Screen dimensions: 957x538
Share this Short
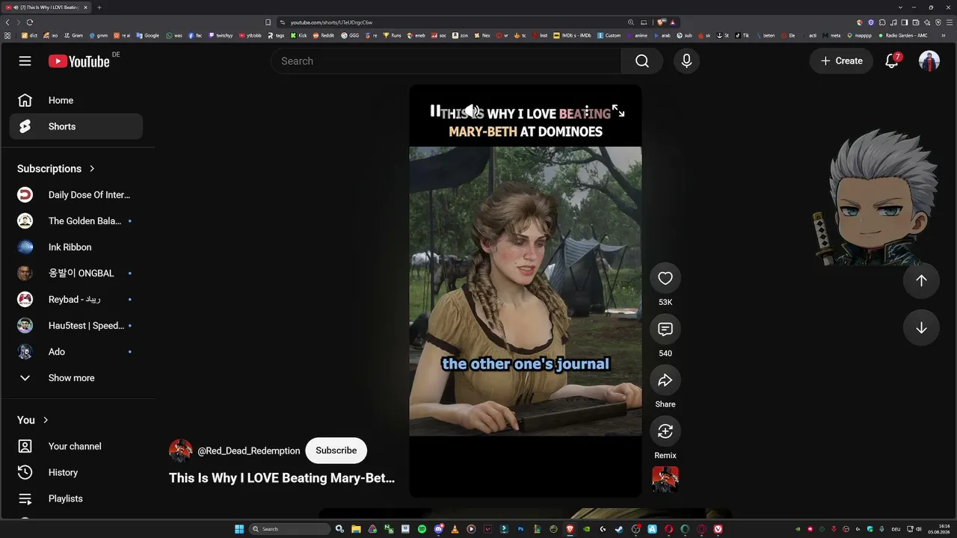click(665, 380)
